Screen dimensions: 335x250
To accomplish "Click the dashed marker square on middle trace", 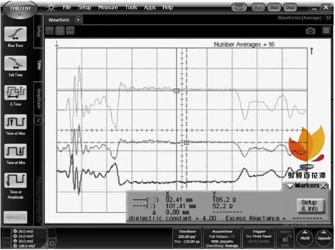I will (187, 143).
